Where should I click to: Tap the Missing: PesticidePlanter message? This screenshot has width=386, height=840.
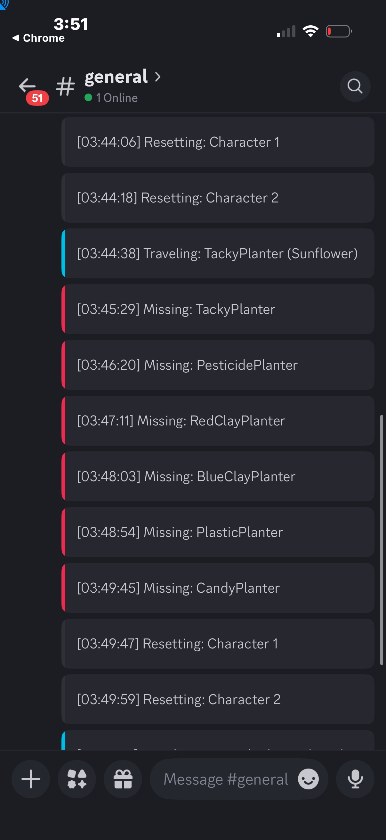(217, 365)
